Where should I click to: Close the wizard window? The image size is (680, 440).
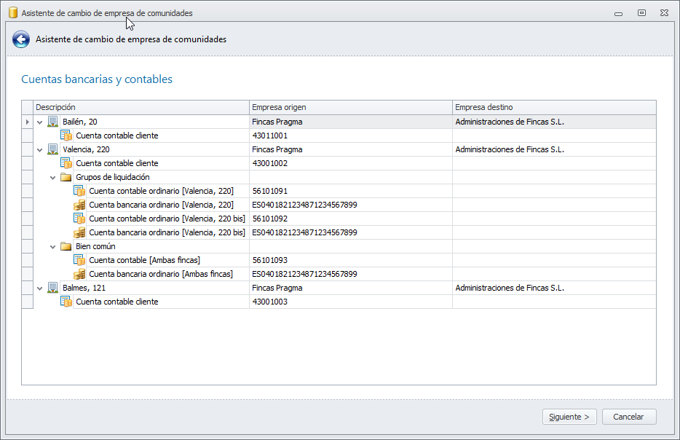coord(664,13)
